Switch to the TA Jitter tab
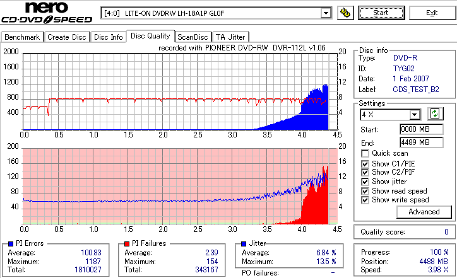Screen dimensions: 457x278 pyautogui.click(x=230, y=37)
